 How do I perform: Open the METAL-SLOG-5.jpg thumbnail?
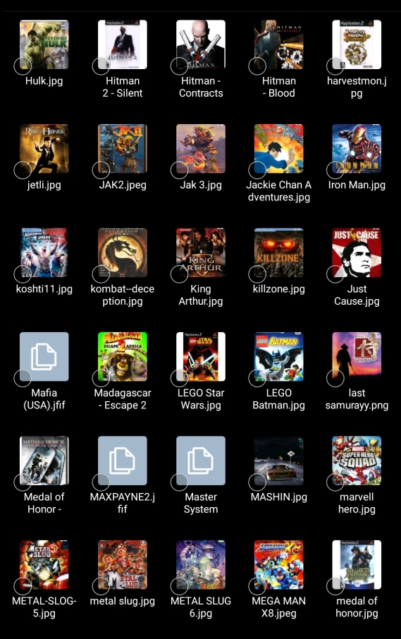[x=44, y=565]
